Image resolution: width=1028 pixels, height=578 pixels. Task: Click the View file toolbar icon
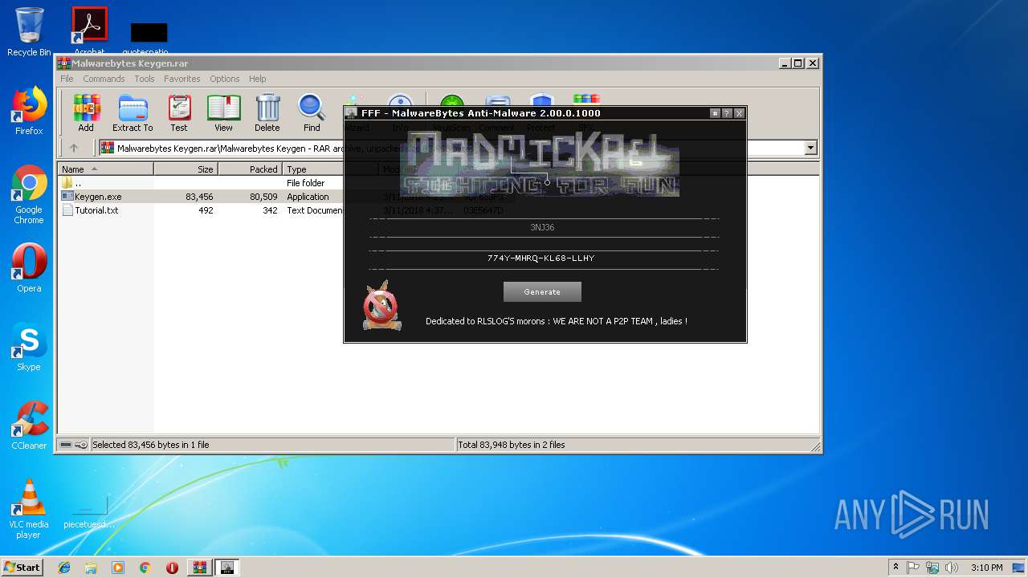223,113
